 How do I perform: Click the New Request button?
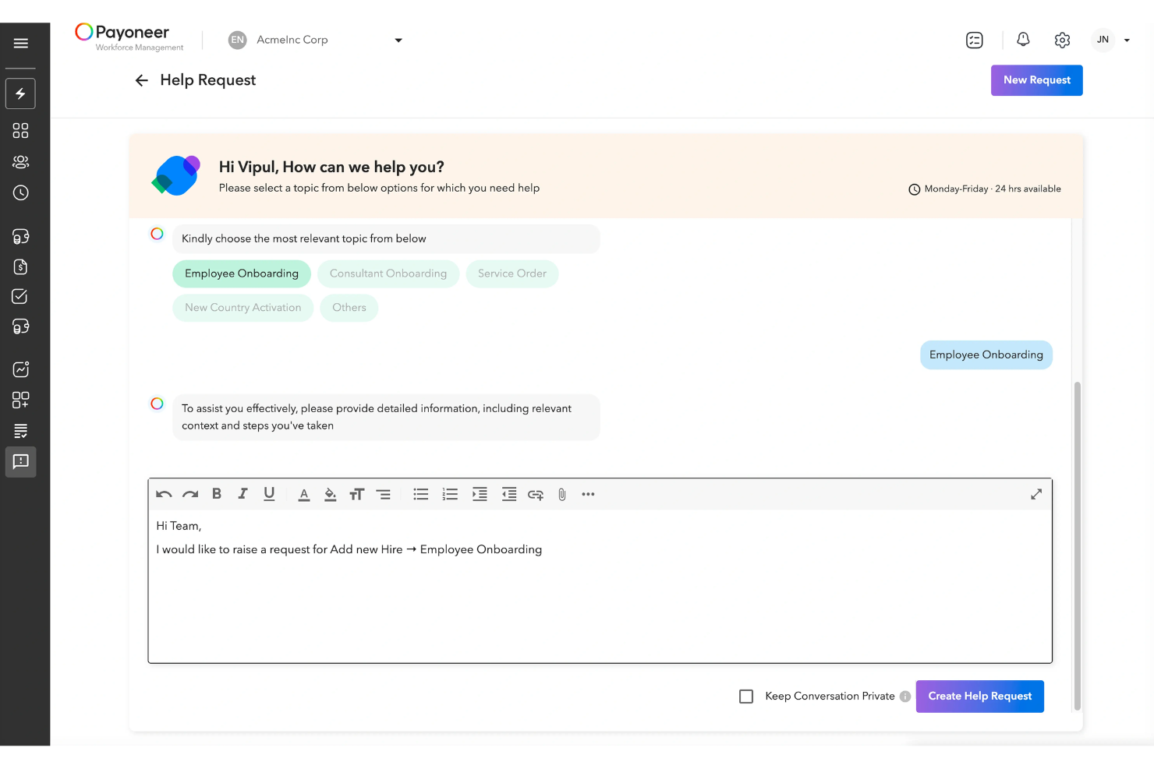[1037, 80]
